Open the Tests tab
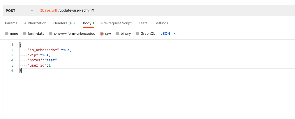295x119 pixels. (143, 23)
